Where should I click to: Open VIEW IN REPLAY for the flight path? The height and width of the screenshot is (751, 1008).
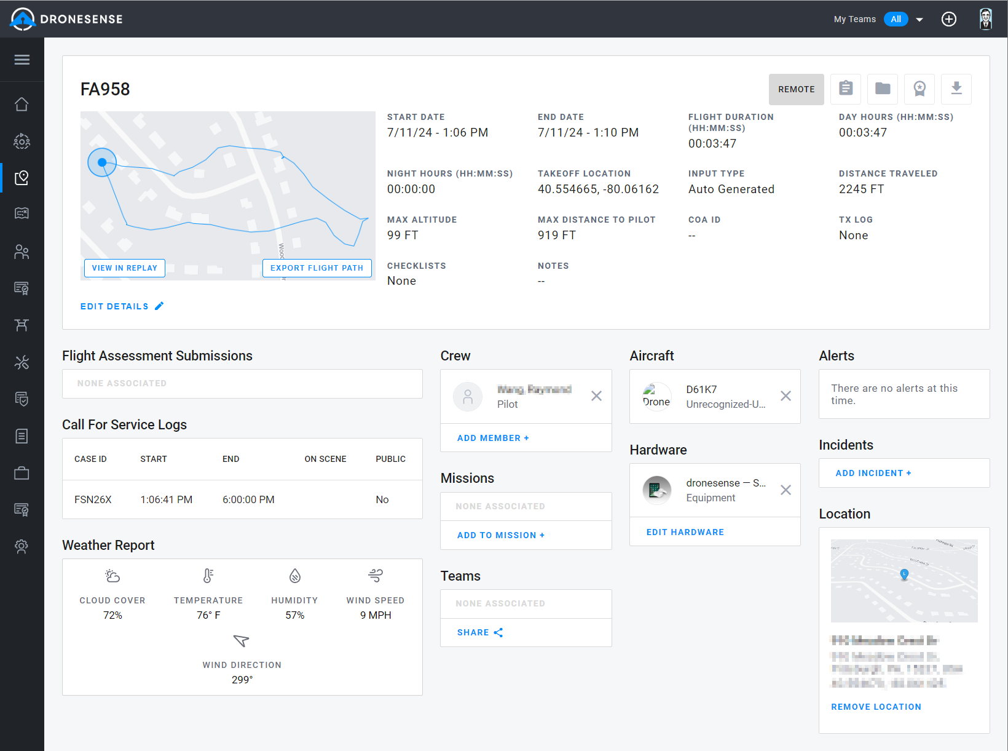[124, 268]
